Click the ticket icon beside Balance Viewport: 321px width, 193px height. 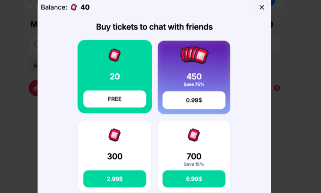[73, 7]
